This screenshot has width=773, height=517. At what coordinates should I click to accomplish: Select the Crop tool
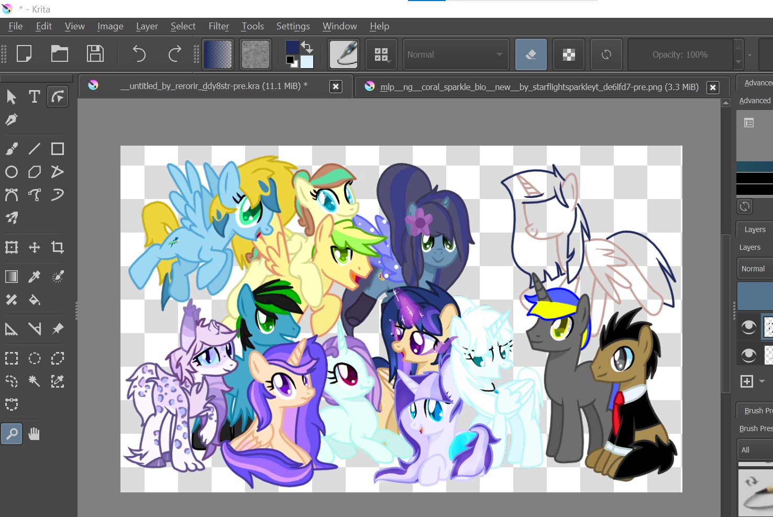58,247
